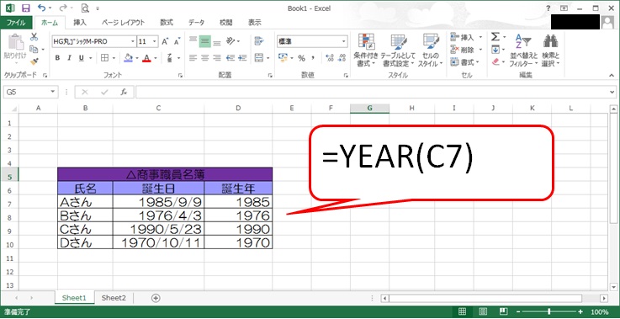Open 検索と選択 (Find & Select)

(x=551, y=51)
